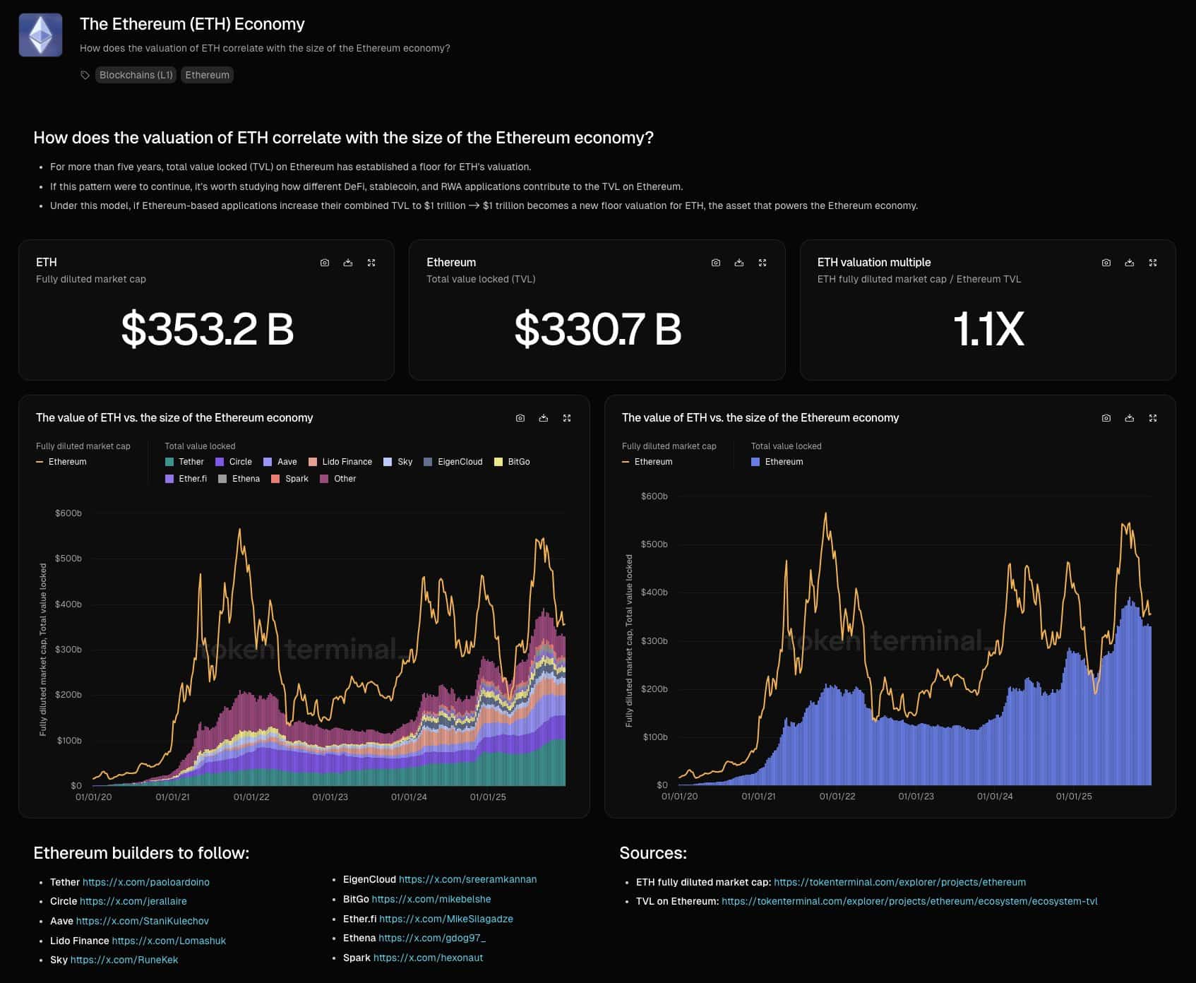The width and height of the screenshot is (1196, 983).
Task: Open Circle's x.com/jerallaire link
Action: (x=133, y=901)
